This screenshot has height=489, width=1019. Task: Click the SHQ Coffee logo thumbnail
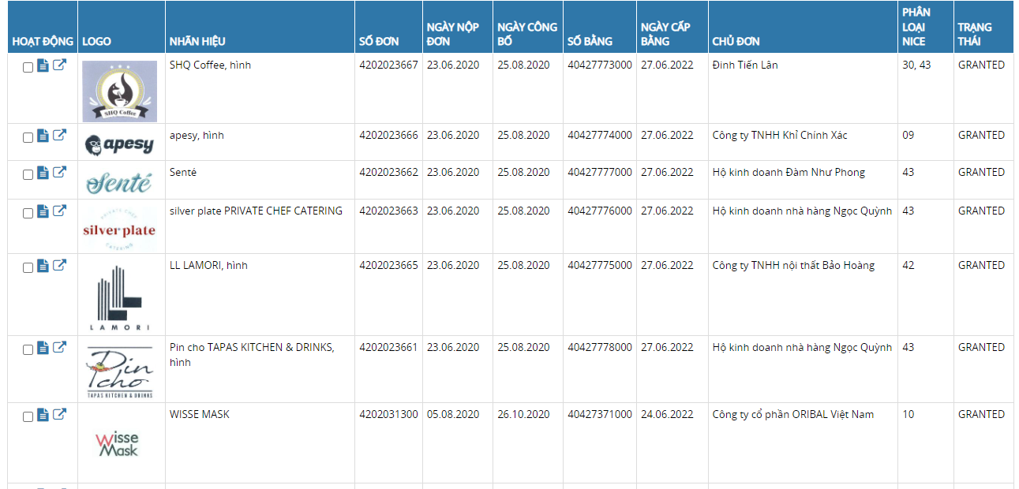point(118,91)
